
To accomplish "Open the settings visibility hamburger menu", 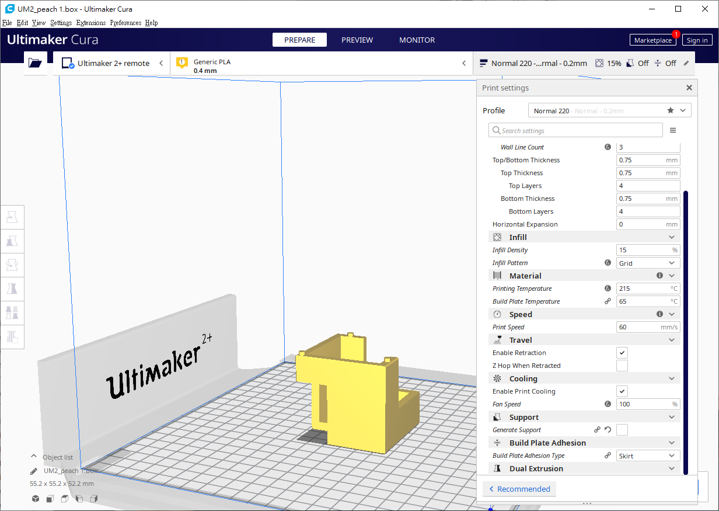I will [673, 130].
